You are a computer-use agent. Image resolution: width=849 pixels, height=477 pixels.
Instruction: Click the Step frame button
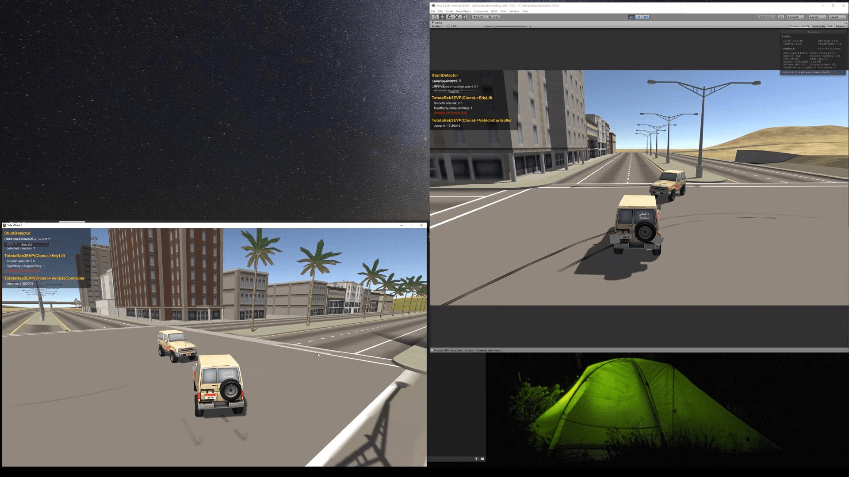646,17
